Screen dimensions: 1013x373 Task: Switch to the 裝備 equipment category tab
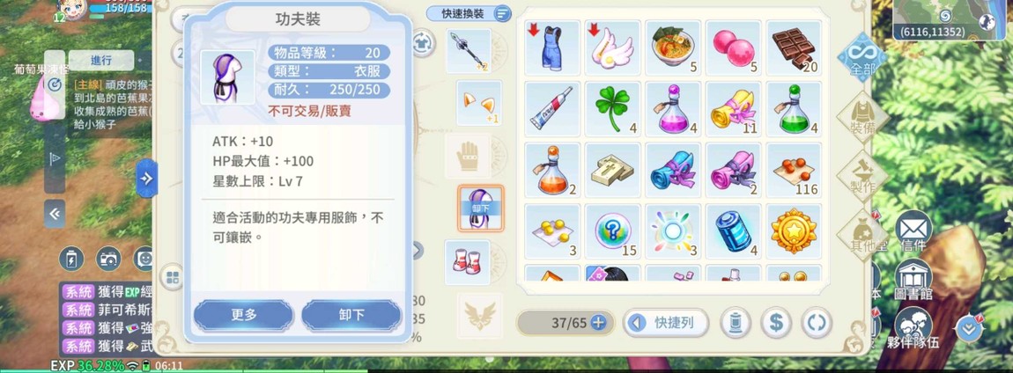[862, 118]
